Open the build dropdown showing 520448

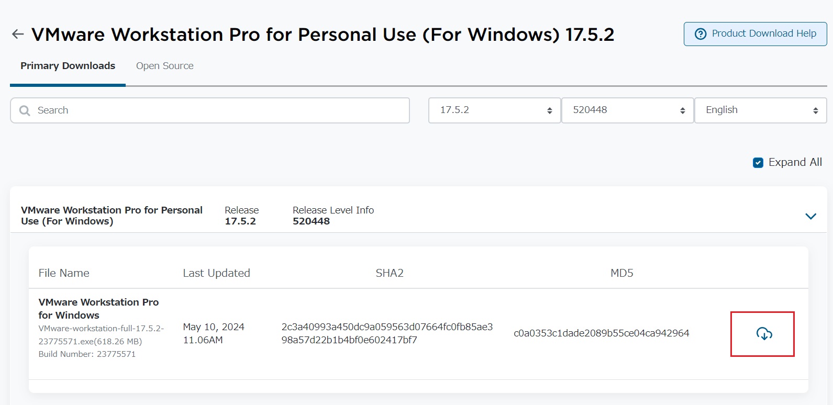point(627,110)
